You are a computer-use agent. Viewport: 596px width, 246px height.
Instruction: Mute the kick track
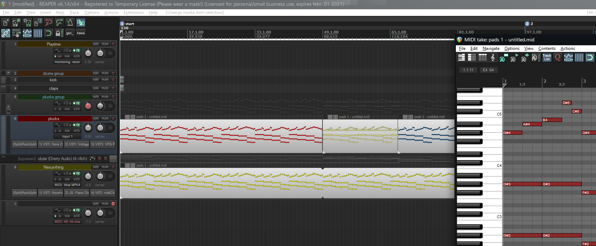[105, 80]
